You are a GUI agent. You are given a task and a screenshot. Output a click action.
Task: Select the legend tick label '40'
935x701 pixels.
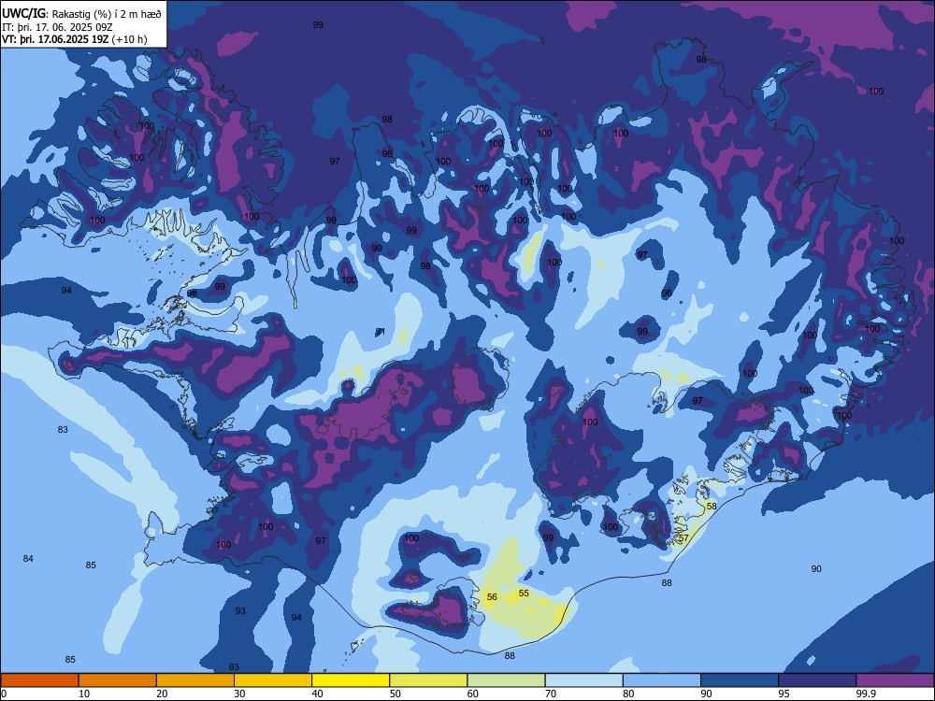(317, 694)
